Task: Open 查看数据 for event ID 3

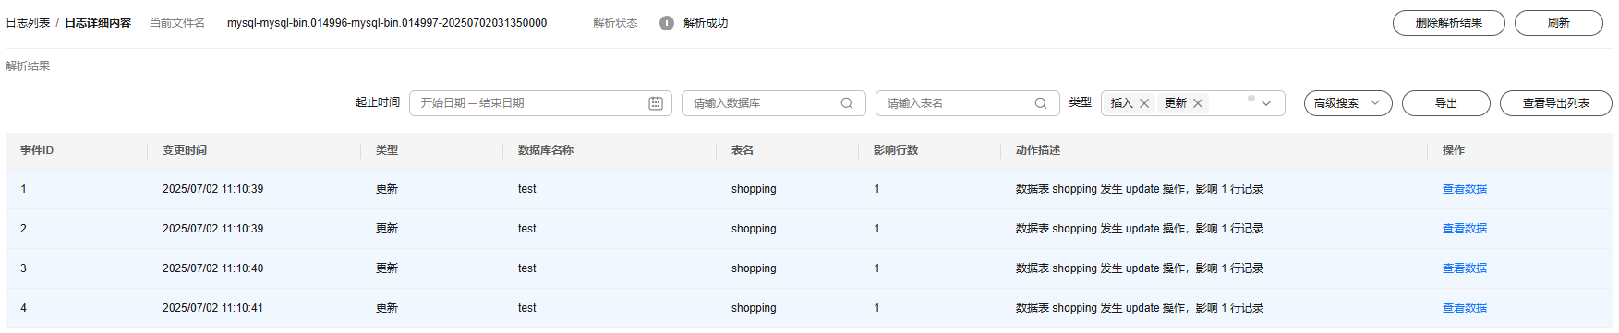Action: tap(1465, 268)
